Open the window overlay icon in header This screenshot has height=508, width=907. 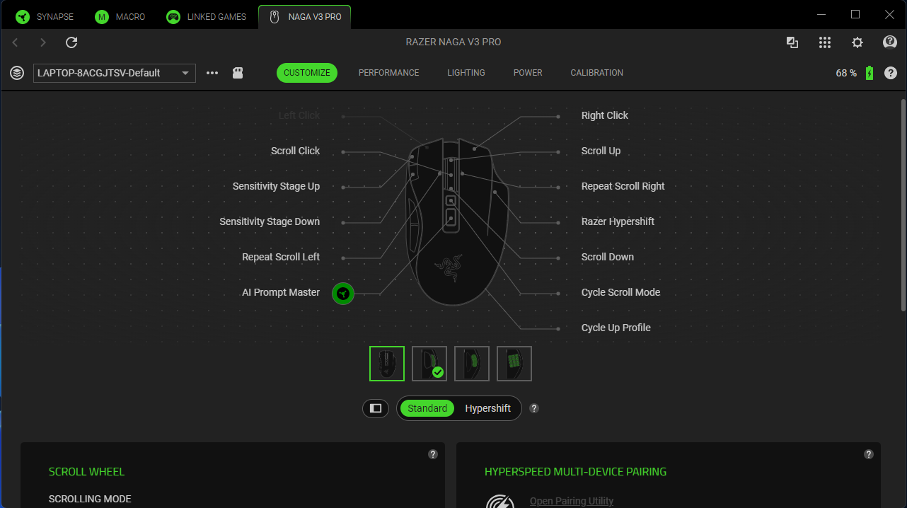(792, 42)
